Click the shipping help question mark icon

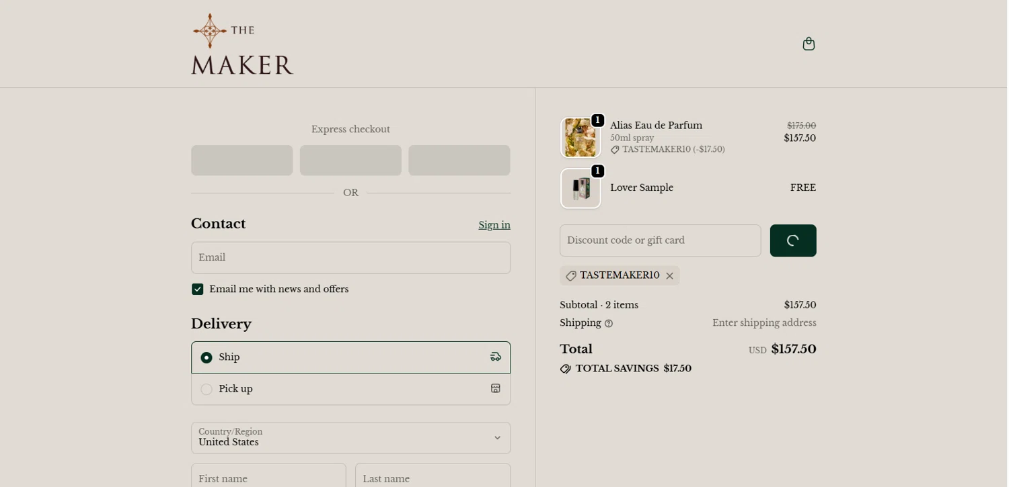(x=609, y=324)
